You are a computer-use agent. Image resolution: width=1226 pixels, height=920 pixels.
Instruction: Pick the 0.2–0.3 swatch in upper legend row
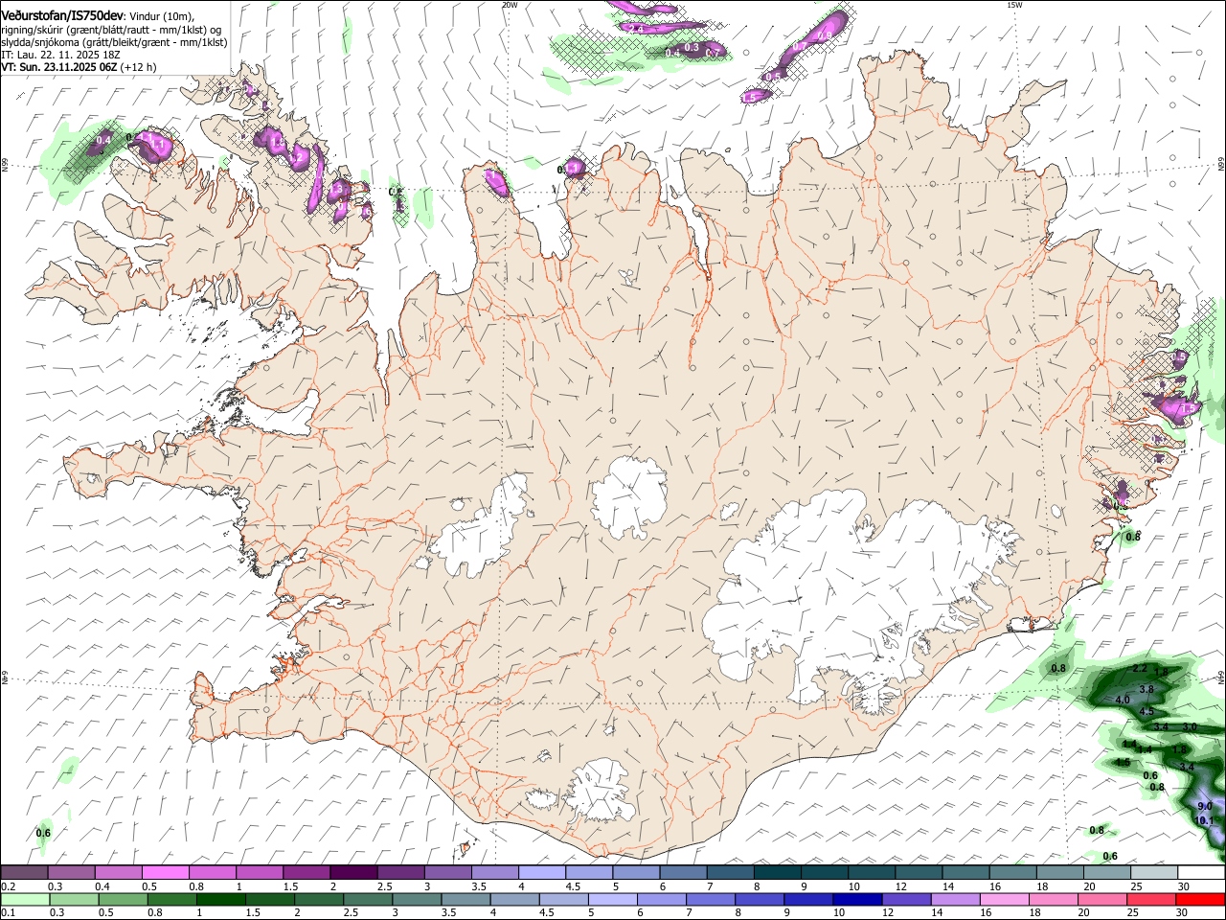(x=24, y=873)
